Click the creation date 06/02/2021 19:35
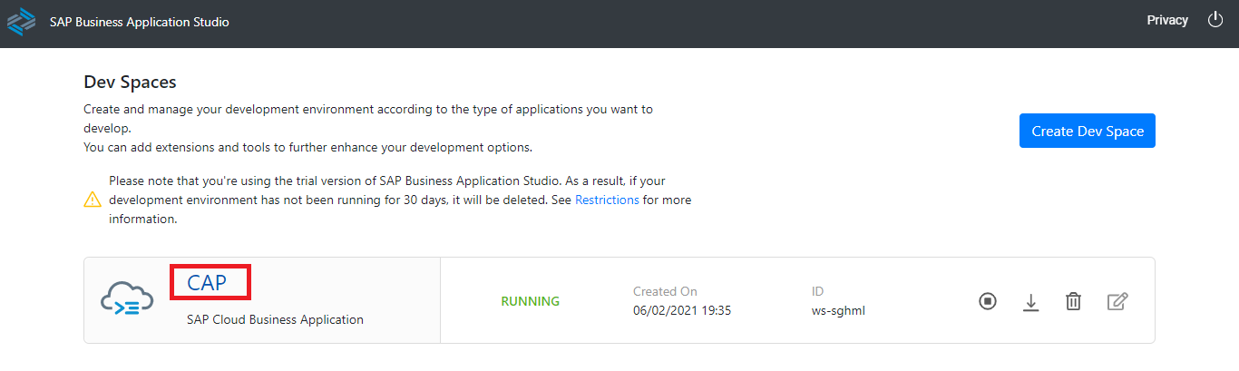The width and height of the screenshot is (1239, 371). [x=682, y=310]
